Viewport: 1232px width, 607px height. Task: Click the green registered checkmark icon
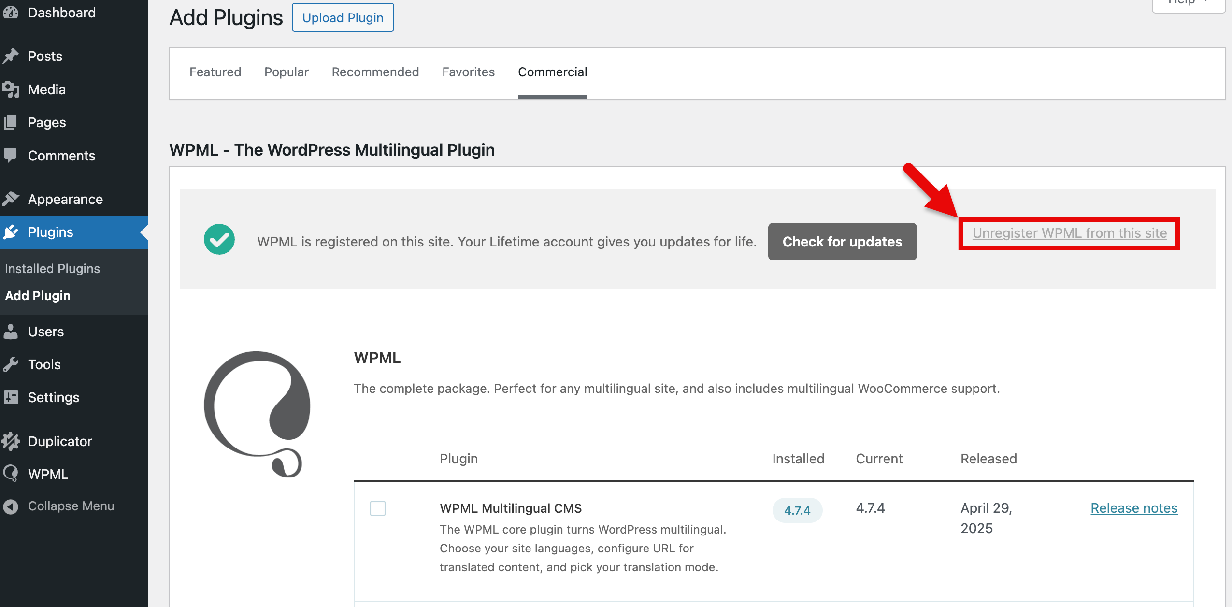219,239
